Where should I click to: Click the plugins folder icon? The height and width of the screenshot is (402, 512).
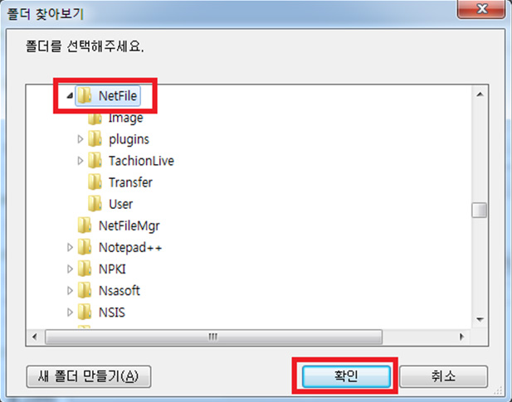[95, 138]
